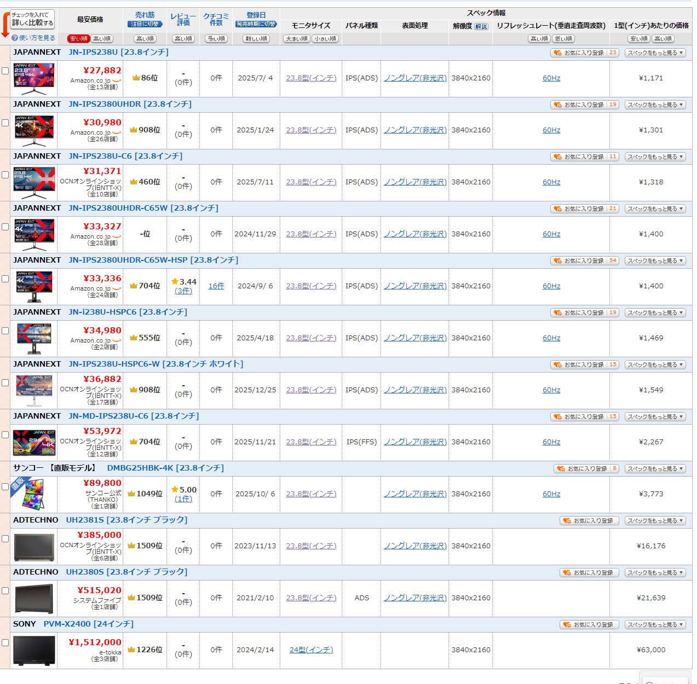The image size is (697, 684).
Task: Open the JN-IPS238U-C6 product link
Action: point(125,156)
